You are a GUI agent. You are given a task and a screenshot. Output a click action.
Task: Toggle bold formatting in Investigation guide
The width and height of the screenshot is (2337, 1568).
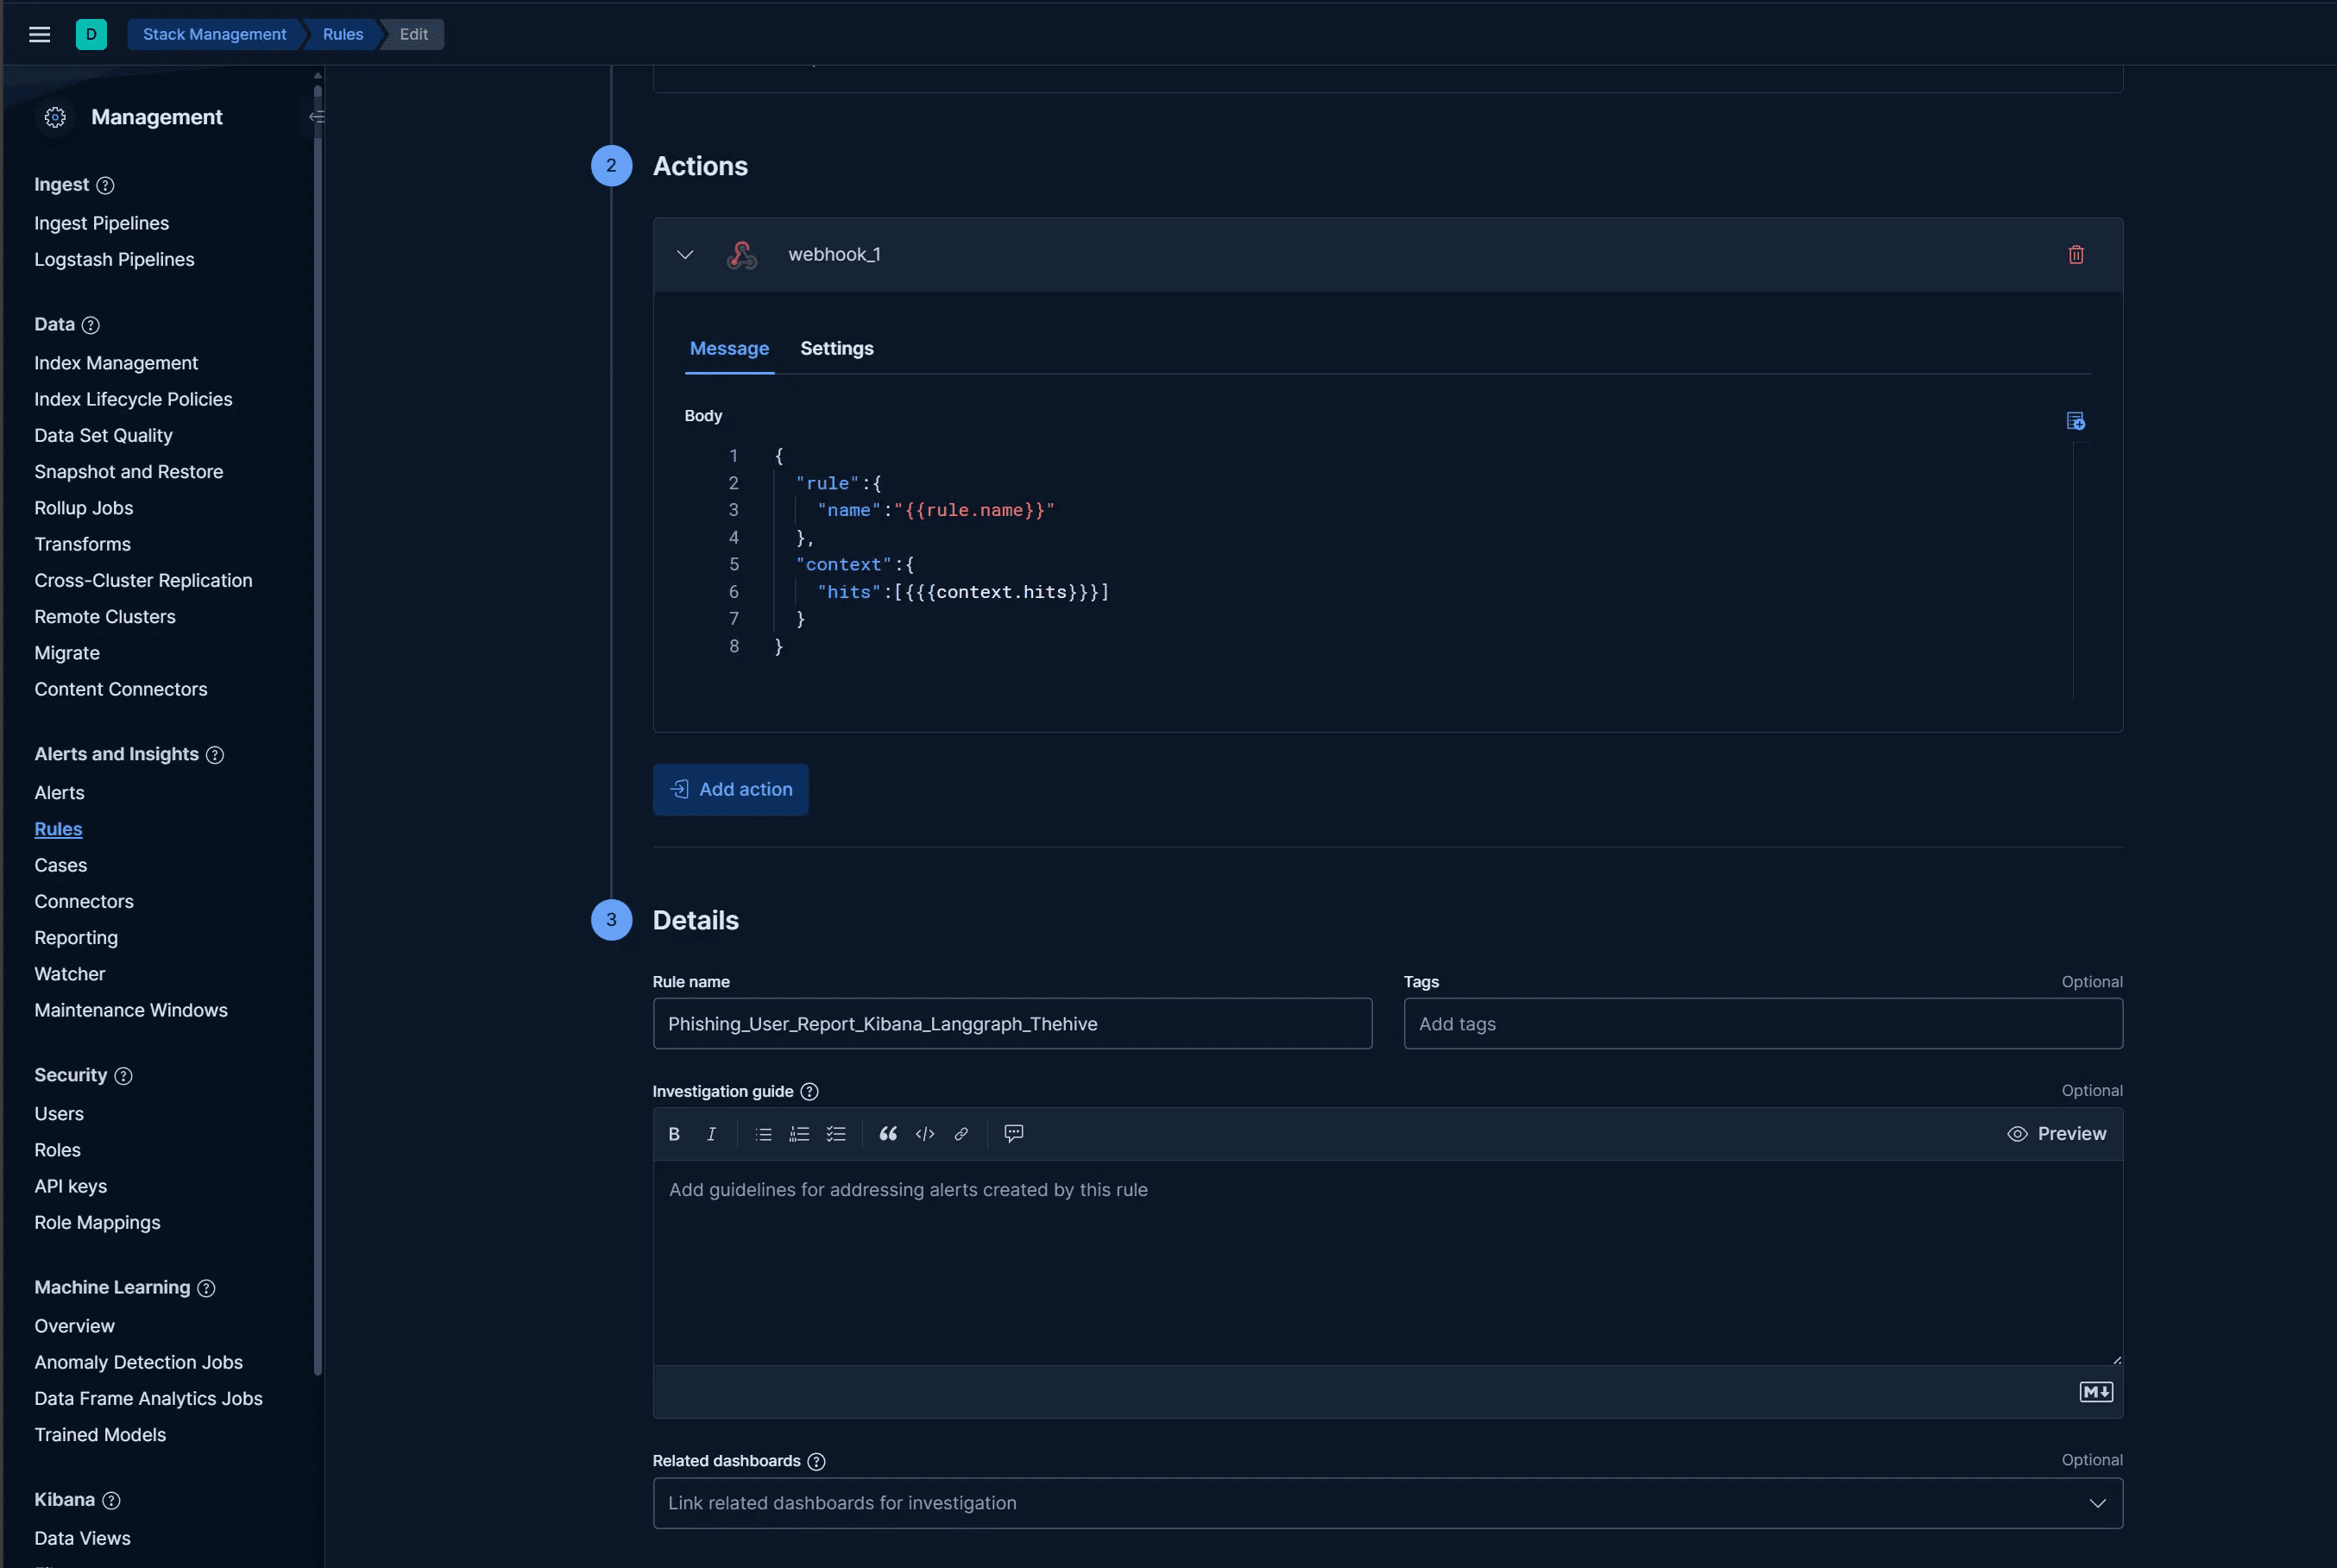click(674, 1134)
